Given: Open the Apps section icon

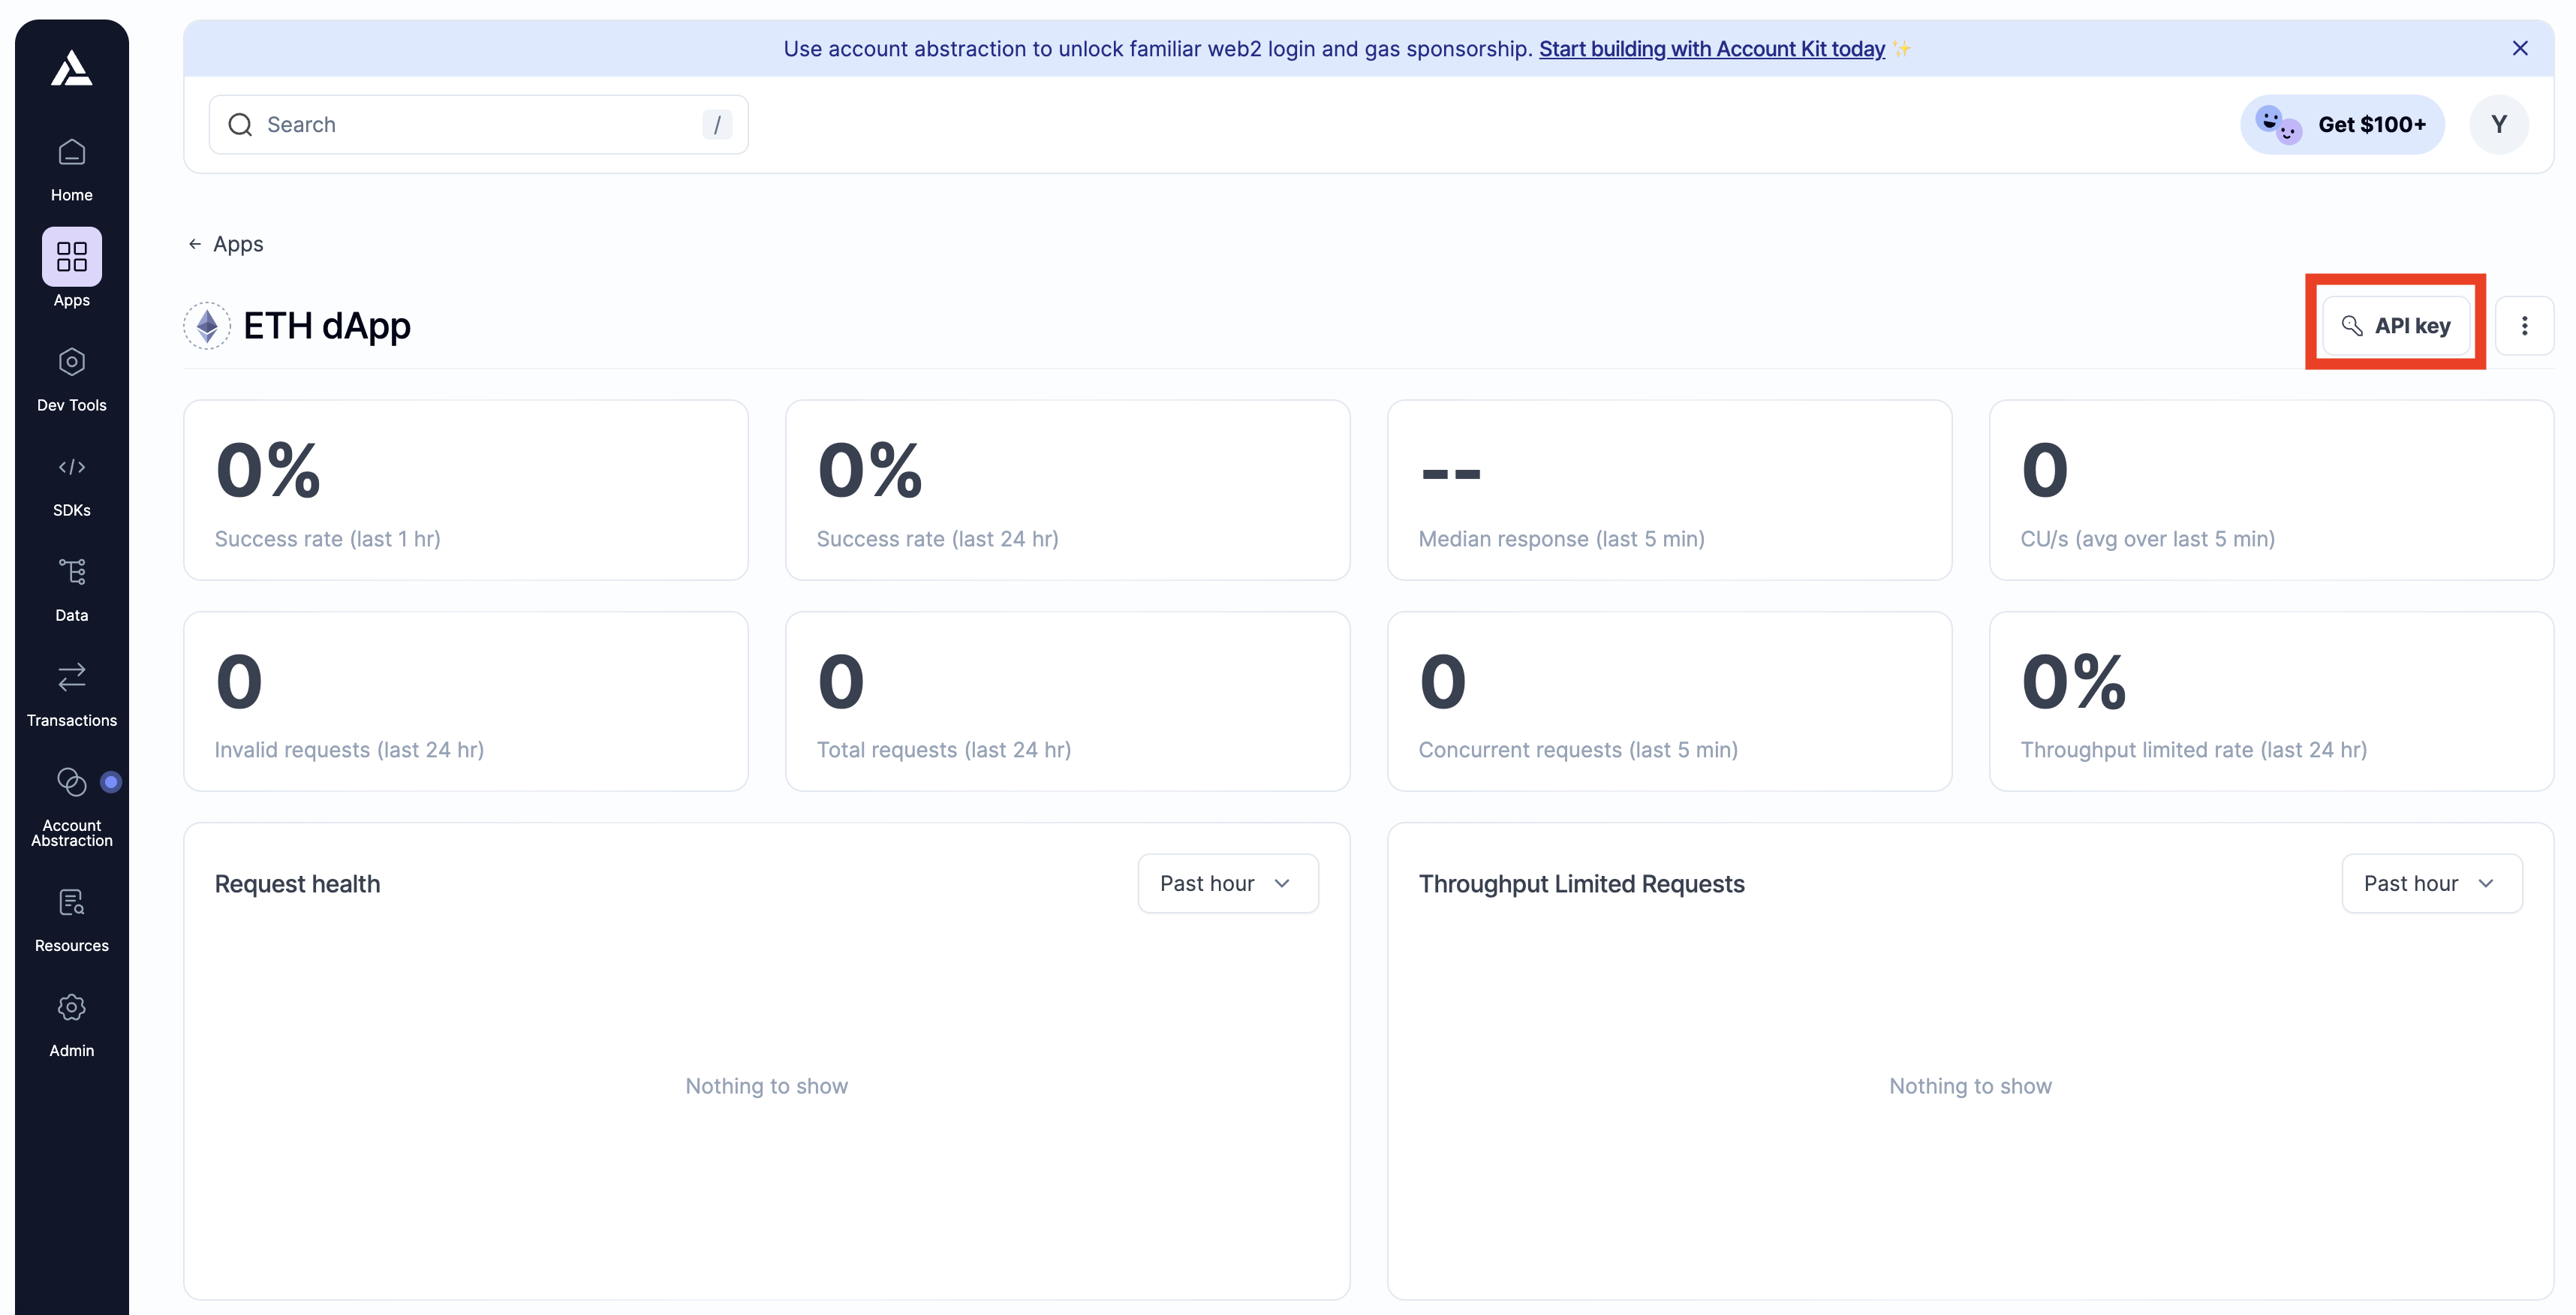Looking at the screenshot, I should [71, 256].
